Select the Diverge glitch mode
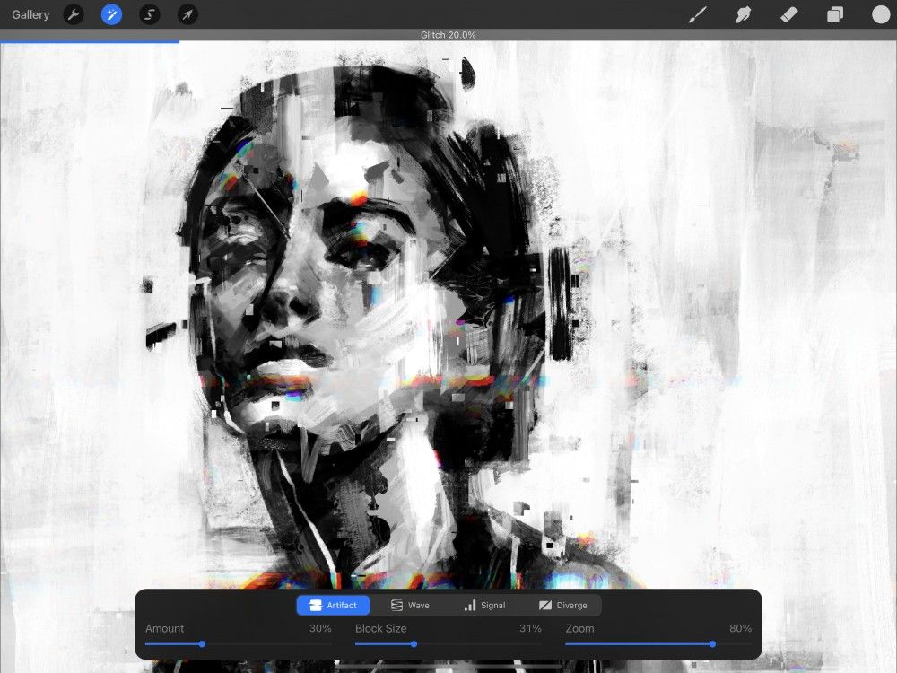 (x=565, y=605)
